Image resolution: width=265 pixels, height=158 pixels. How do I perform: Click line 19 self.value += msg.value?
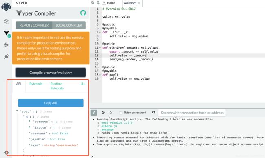[130, 79]
